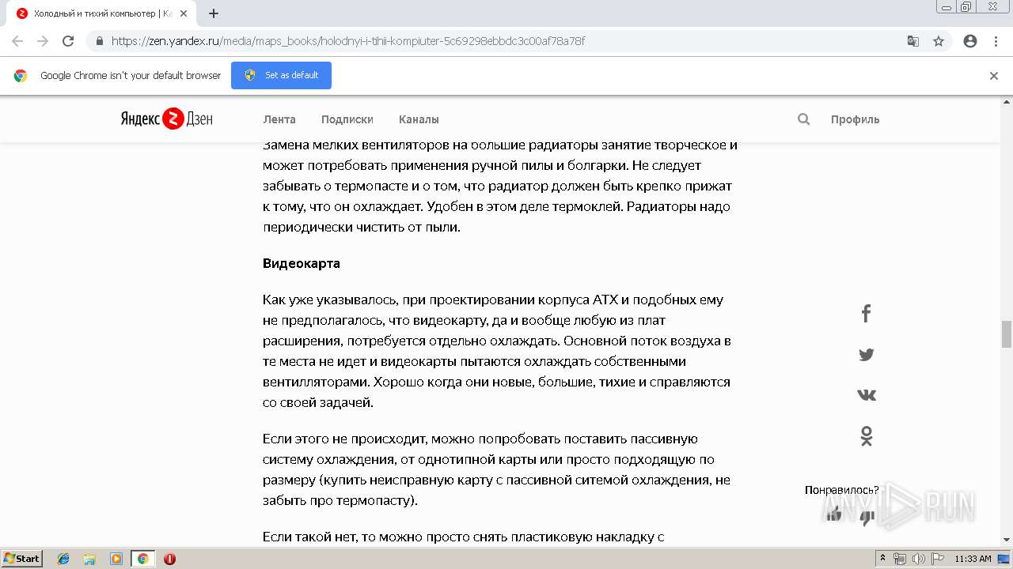Viewport: 1013px width, 569px height.
Task: Show hidden tray icons arrow
Action: [x=882, y=558]
